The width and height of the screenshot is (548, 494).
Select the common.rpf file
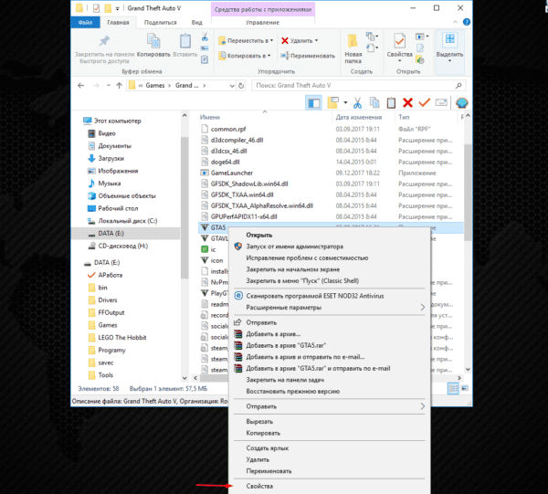click(224, 130)
